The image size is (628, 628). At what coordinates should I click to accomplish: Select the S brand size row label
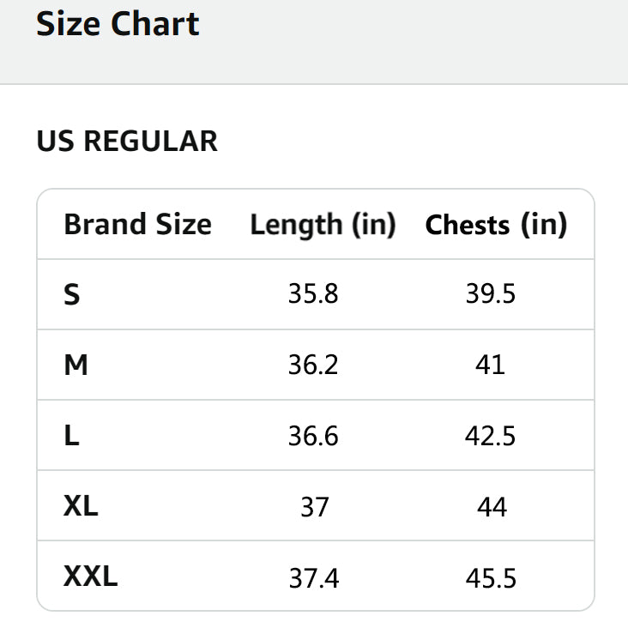(x=72, y=295)
